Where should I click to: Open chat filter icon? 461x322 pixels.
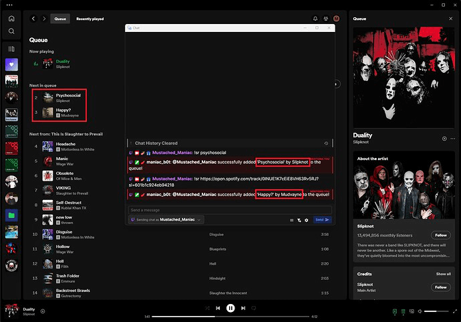(299, 220)
